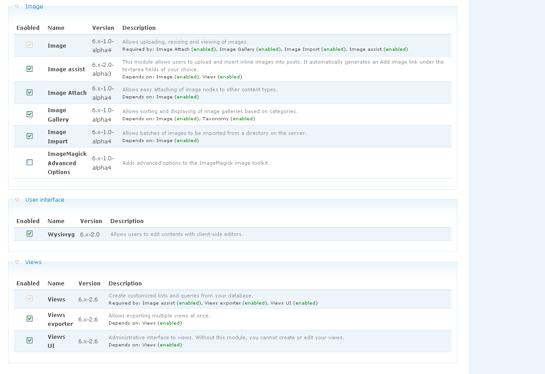Uncheck the Wysiwyg module checkbox
Viewport: 545px width, 374px height.
coord(30,234)
